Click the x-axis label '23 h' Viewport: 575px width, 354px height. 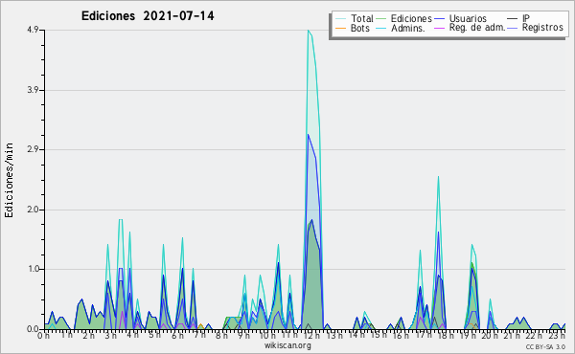(x=558, y=335)
